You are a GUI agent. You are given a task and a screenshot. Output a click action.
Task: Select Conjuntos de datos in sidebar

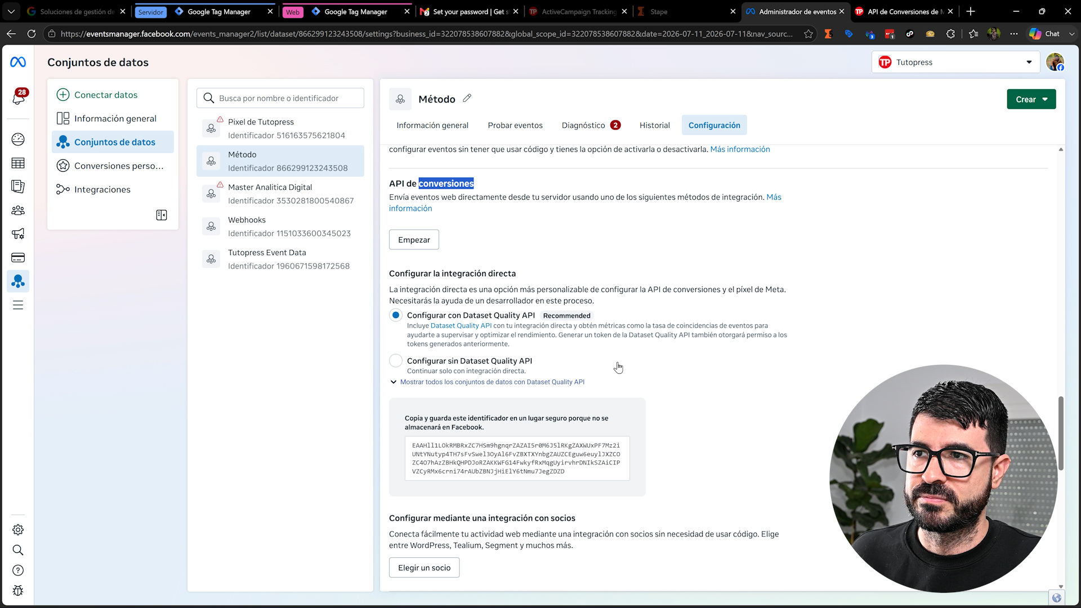(113, 142)
